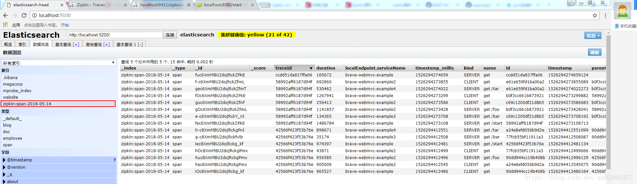Reload the localhost:9100 page
Viewport: 637px width, 184px height.
pyautogui.click(x=24, y=15)
